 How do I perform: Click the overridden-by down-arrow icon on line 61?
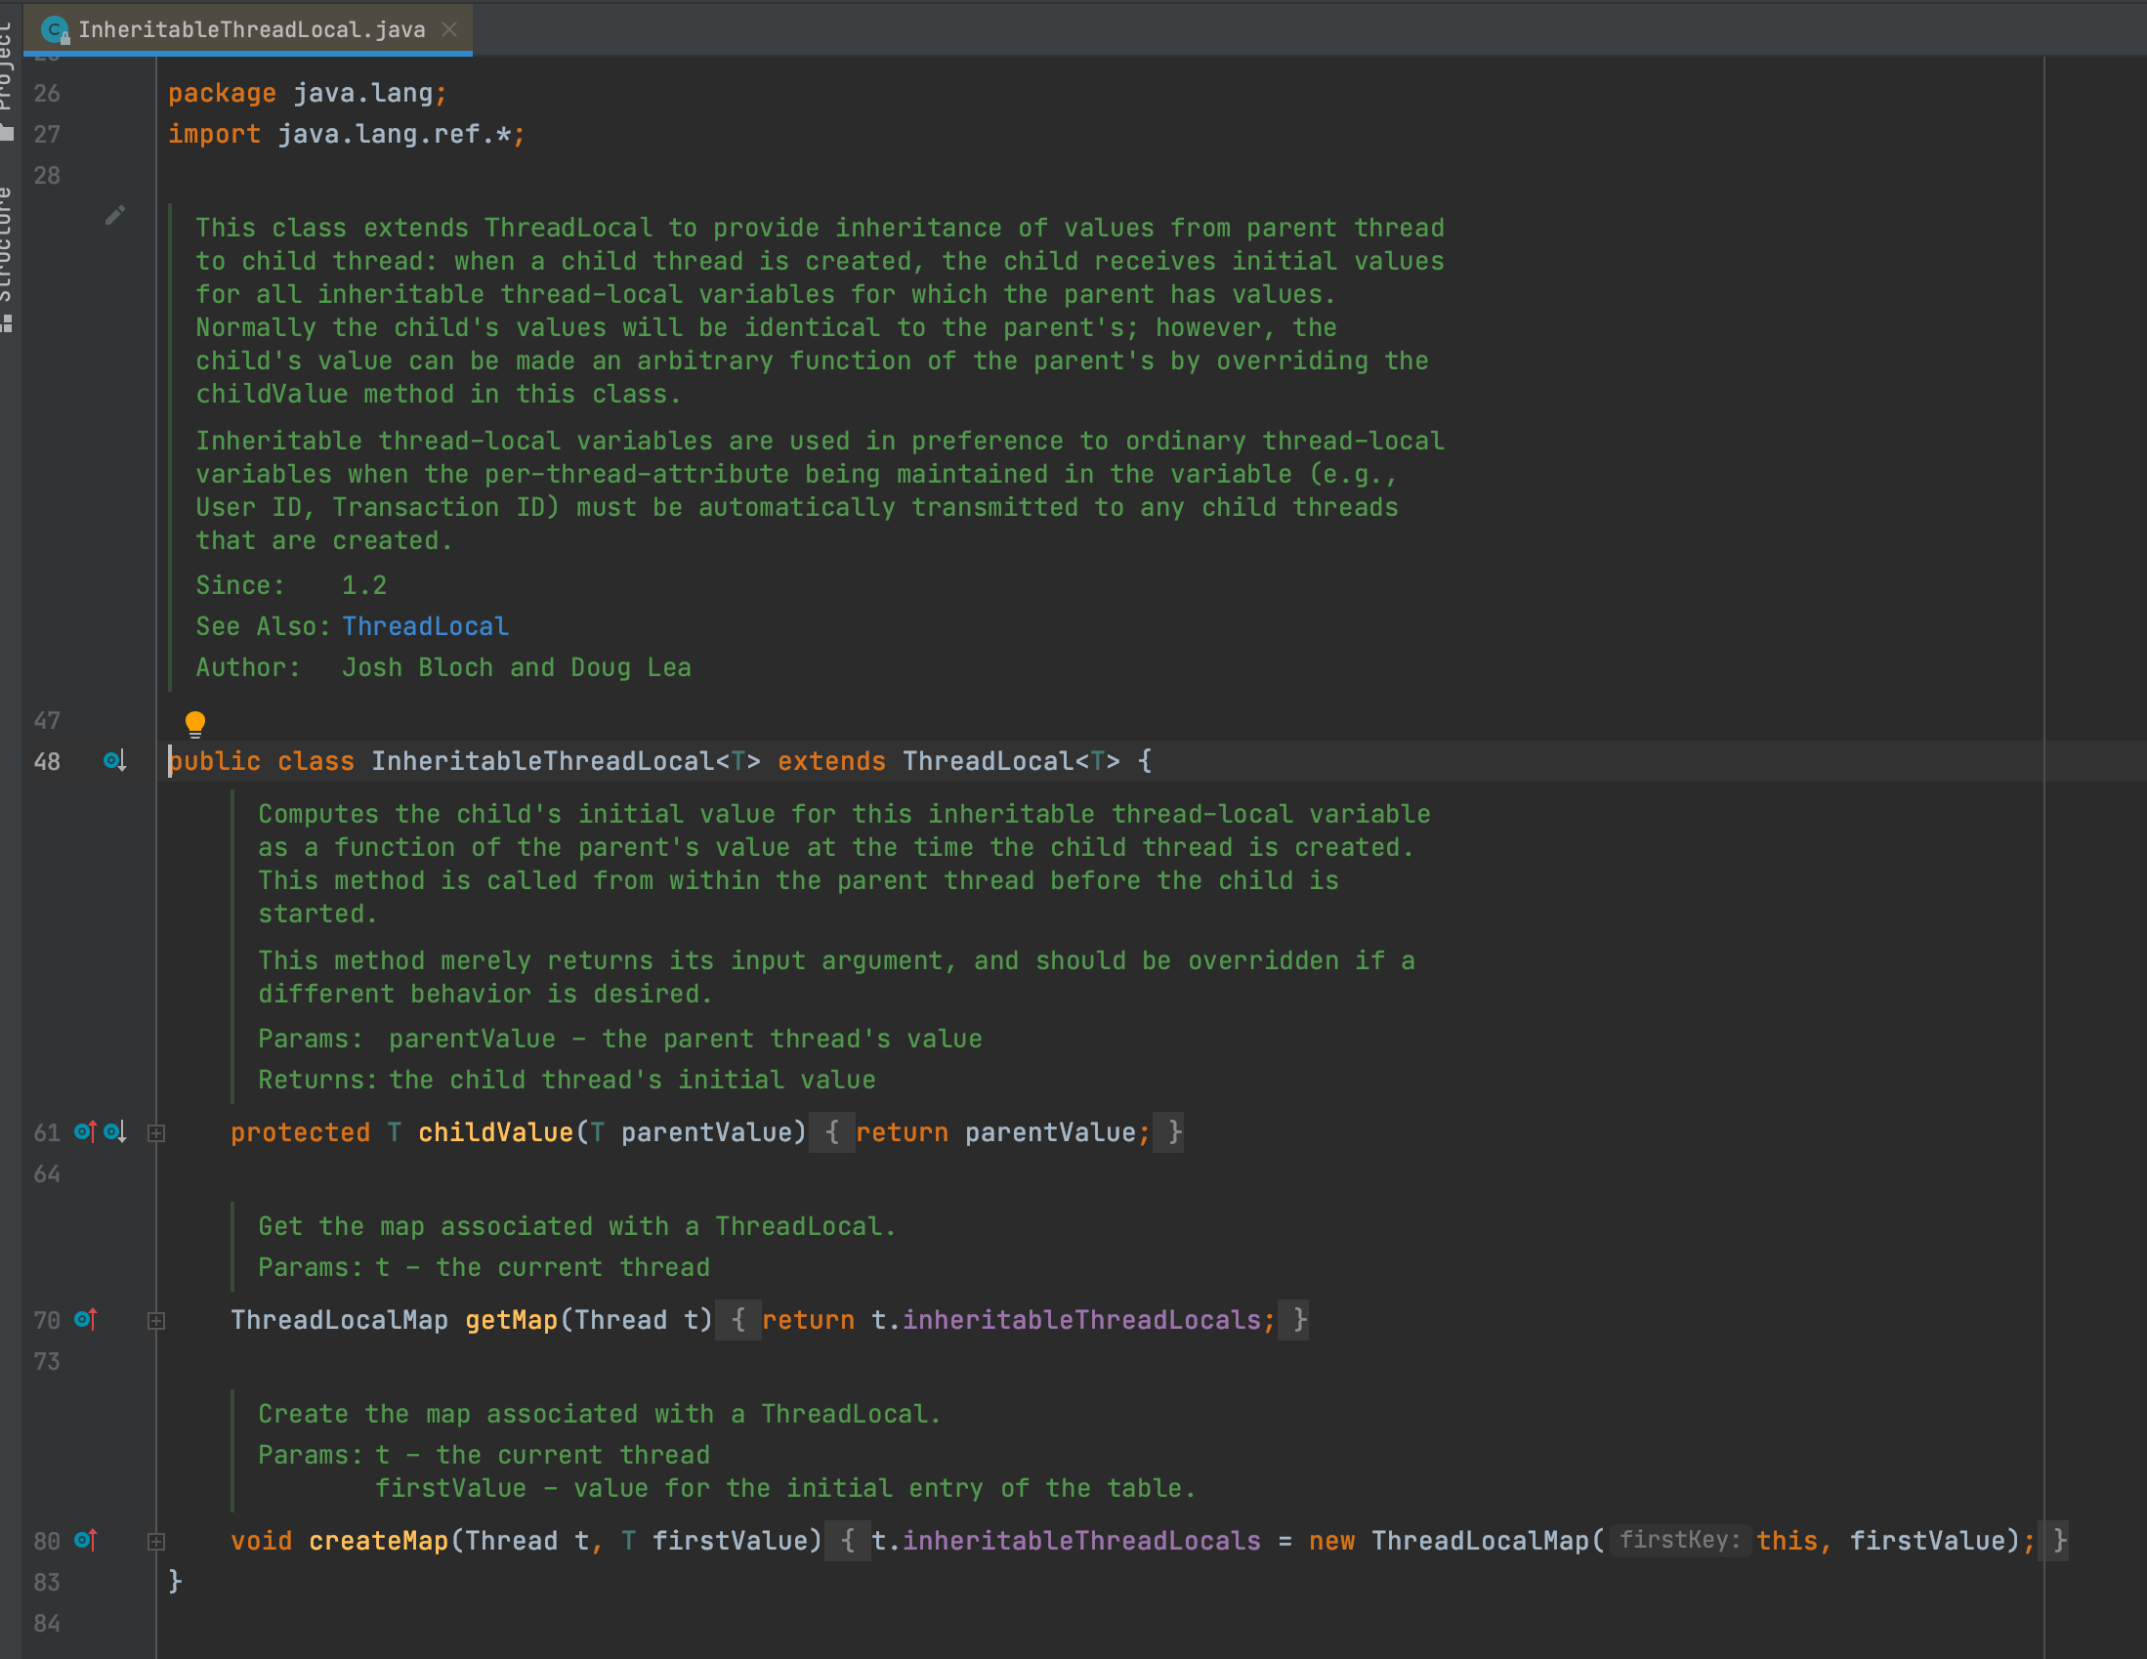[x=115, y=1132]
